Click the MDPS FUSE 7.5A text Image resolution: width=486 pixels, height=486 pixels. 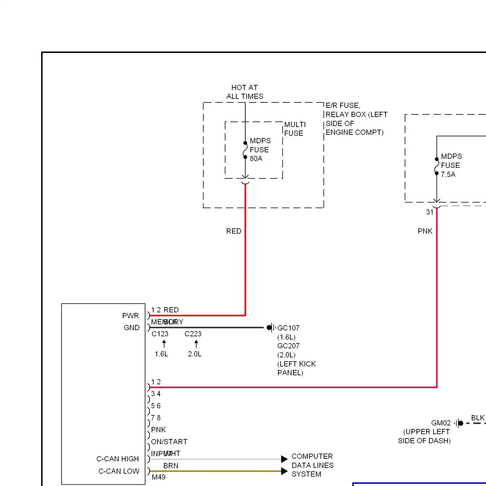pos(451,165)
